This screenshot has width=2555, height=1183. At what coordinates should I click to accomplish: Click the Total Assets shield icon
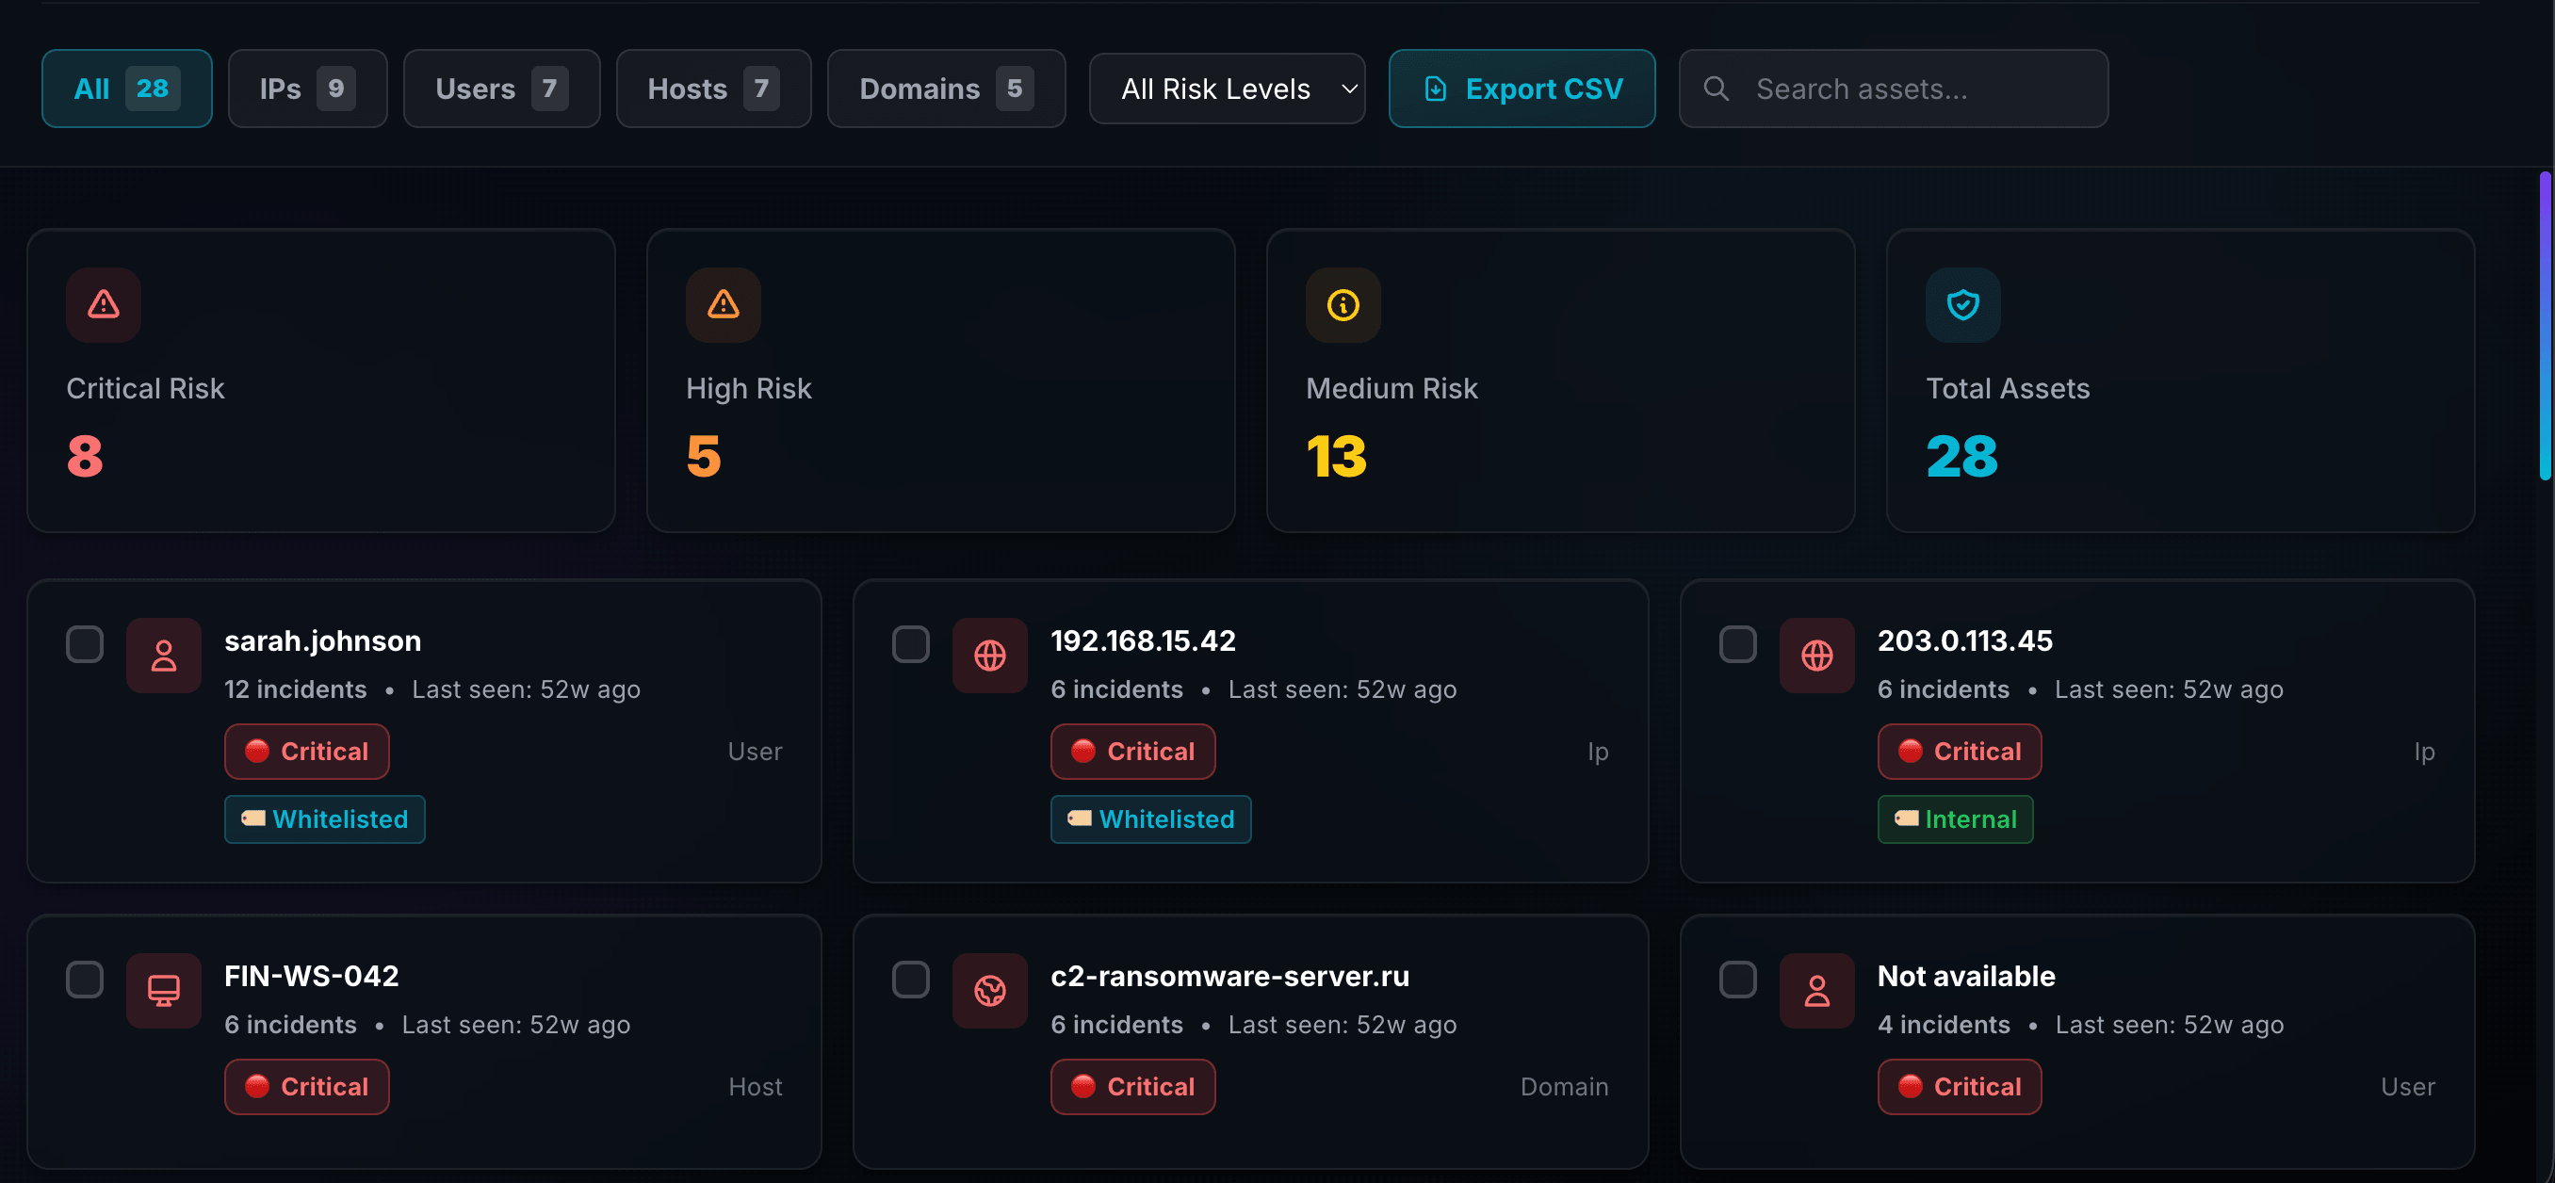click(1961, 304)
